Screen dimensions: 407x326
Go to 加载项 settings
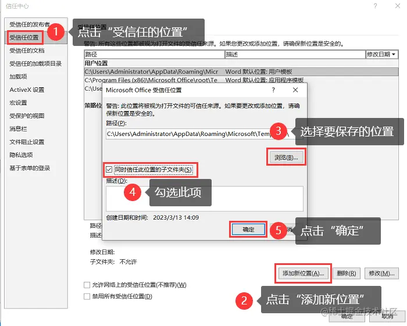coord(18,77)
